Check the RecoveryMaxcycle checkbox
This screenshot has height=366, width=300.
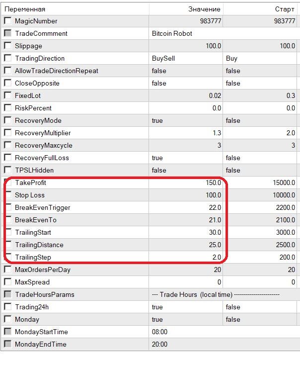point(7,145)
